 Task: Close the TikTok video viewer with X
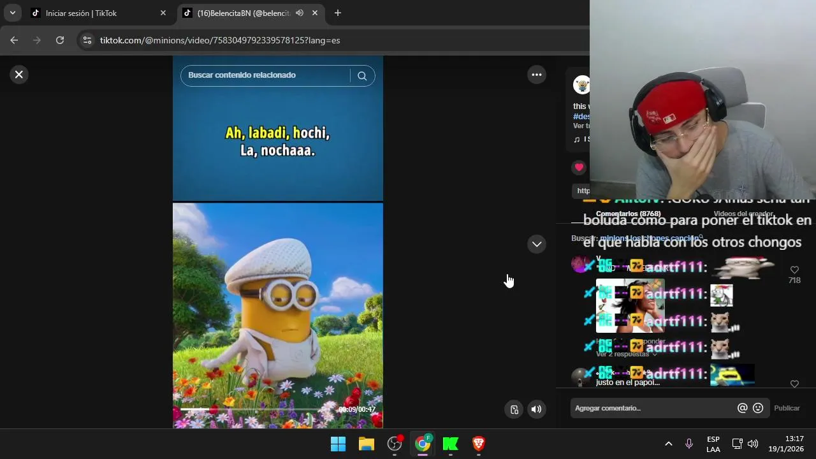click(19, 75)
